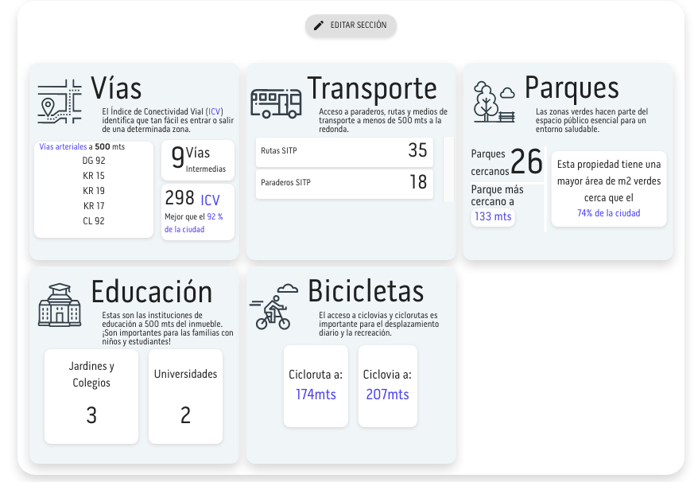This screenshot has width=698, height=482.
Task: Click the pencil icon in Editar Sección
Action: coord(319,25)
